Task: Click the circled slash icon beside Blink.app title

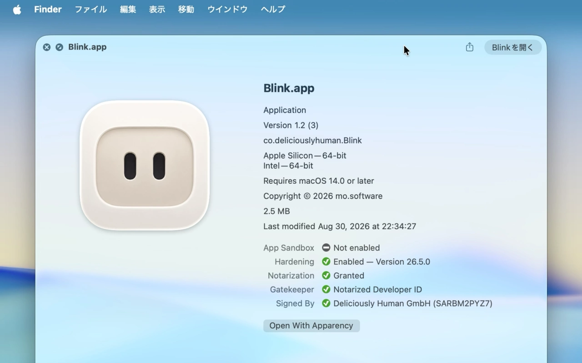Action: coord(60,47)
